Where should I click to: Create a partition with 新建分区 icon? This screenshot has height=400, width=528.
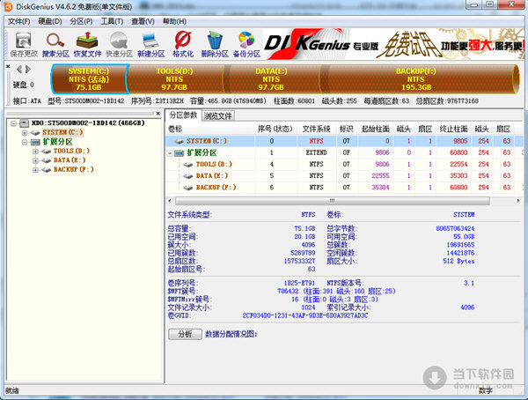coord(150,45)
